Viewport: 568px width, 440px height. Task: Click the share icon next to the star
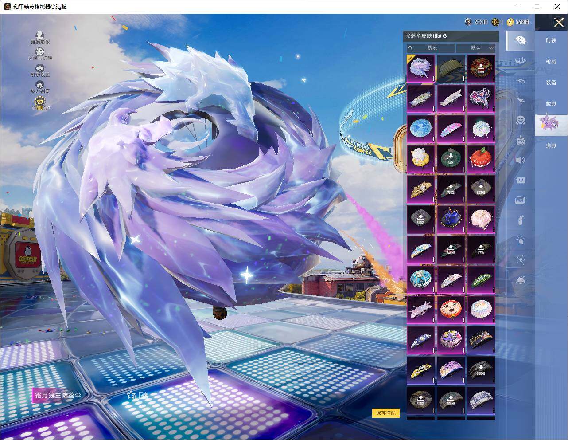click(x=143, y=395)
